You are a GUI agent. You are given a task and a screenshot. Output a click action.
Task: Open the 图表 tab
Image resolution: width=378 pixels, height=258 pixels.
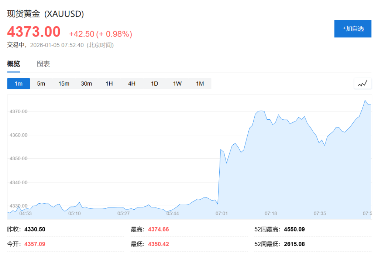click(x=43, y=64)
